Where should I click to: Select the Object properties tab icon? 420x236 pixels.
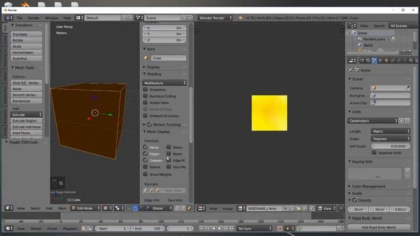coord(387,61)
